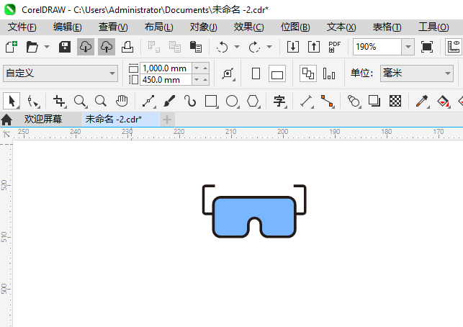Click the Import icon
The width and height of the screenshot is (463, 327).
(292, 47)
